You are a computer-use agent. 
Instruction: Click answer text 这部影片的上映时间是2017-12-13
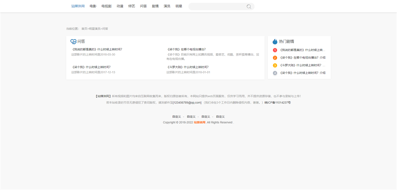click(93, 72)
